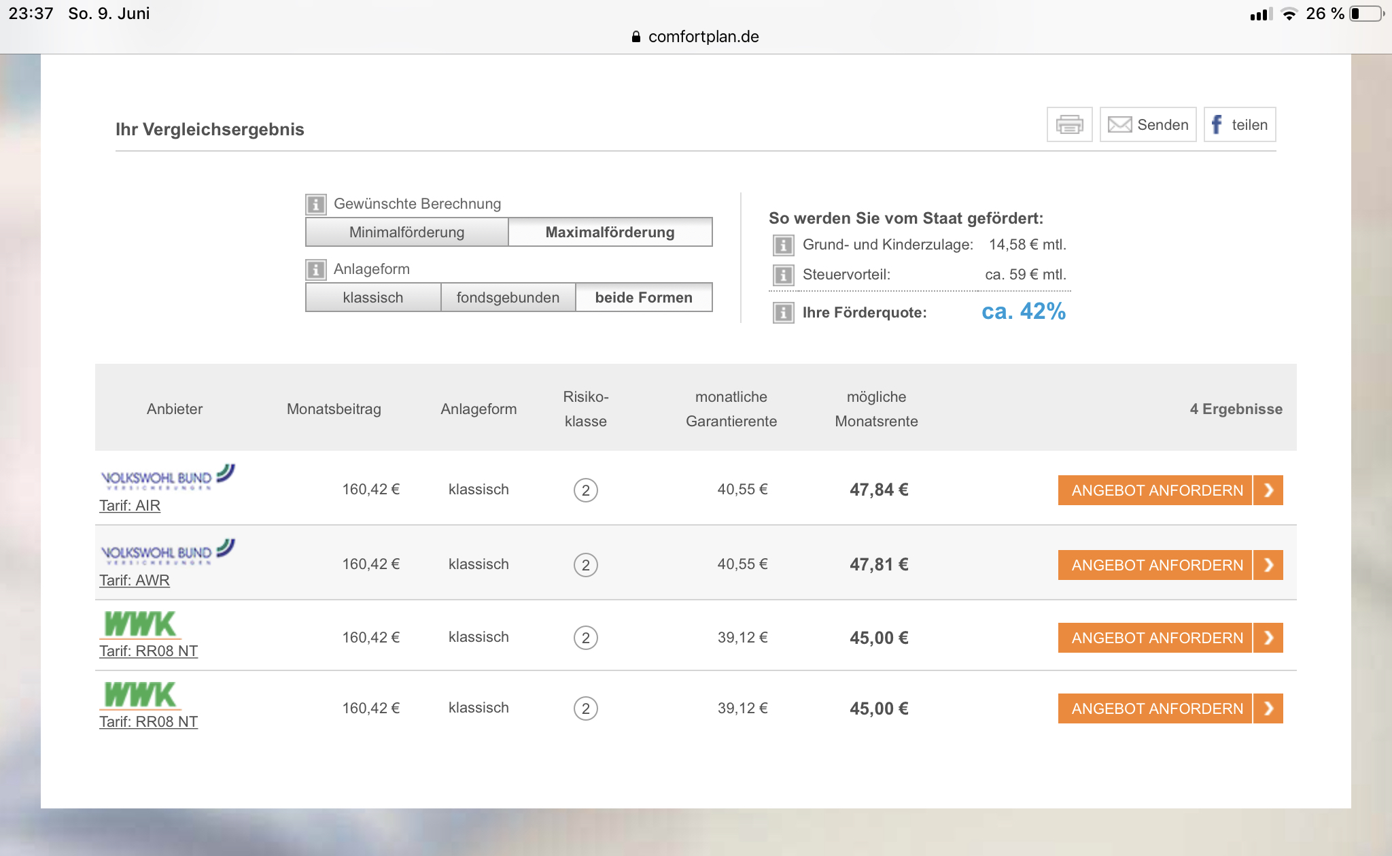Screen dimensions: 1392x856
Task: Switch Anlageform to klassisch
Action: click(x=372, y=298)
